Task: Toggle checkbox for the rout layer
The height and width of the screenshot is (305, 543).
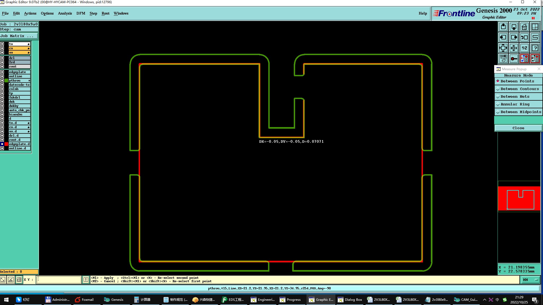Action: pyautogui.click(x=2, y=66)
